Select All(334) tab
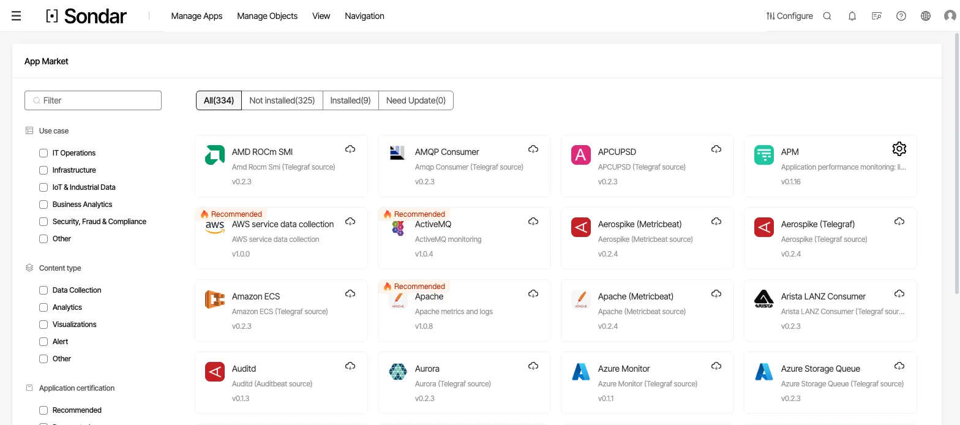Screen dimensions: 960x425 pos(219,100)
